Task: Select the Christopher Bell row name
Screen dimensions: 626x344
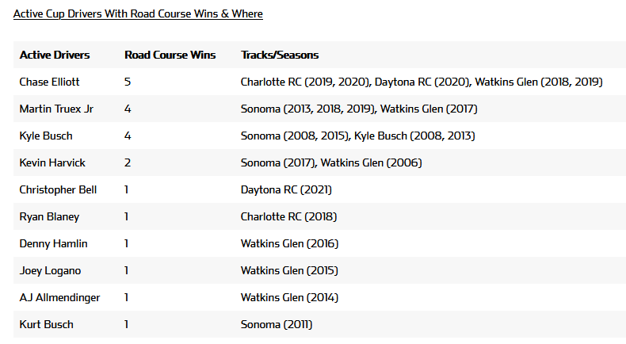Action: coord(58,189)
